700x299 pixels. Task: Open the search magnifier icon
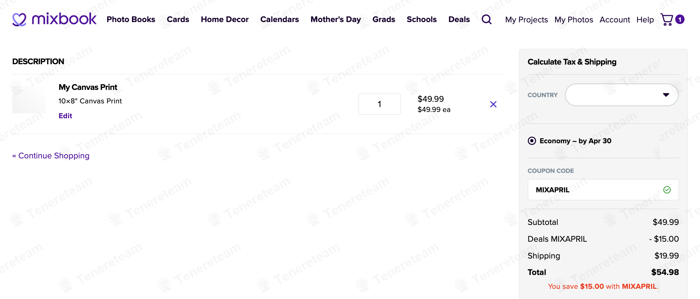(487, 19)
